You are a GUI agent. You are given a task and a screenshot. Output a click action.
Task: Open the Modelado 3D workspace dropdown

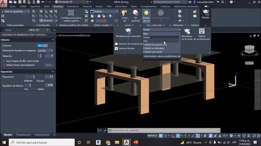pos(72,2)
